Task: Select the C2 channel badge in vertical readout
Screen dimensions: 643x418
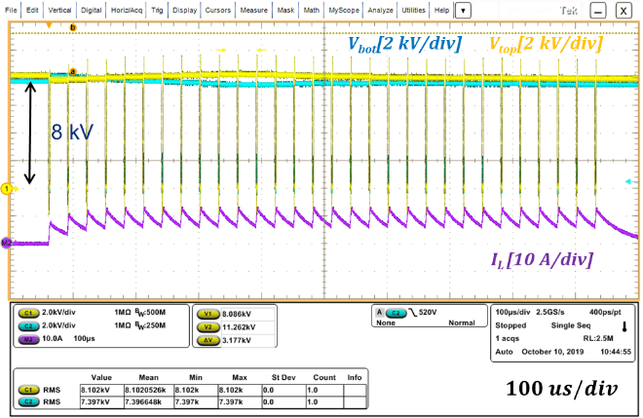Action: pyautogui.click(x=30, y=324)
